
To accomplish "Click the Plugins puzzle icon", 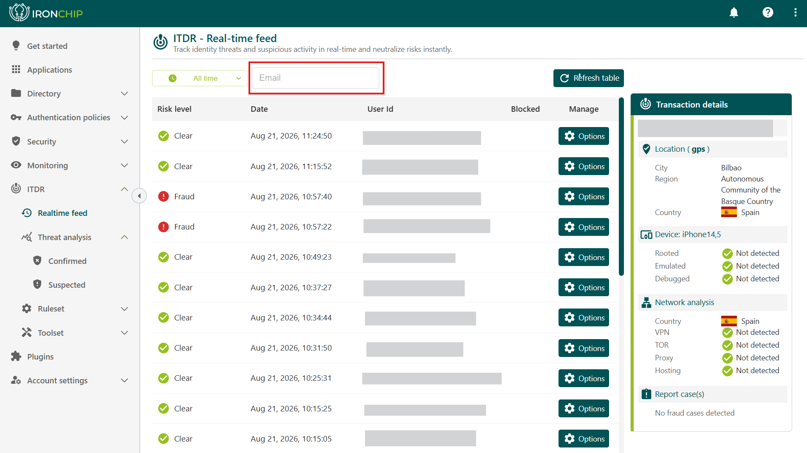I will pyautogui.click(x=16, y=356).
